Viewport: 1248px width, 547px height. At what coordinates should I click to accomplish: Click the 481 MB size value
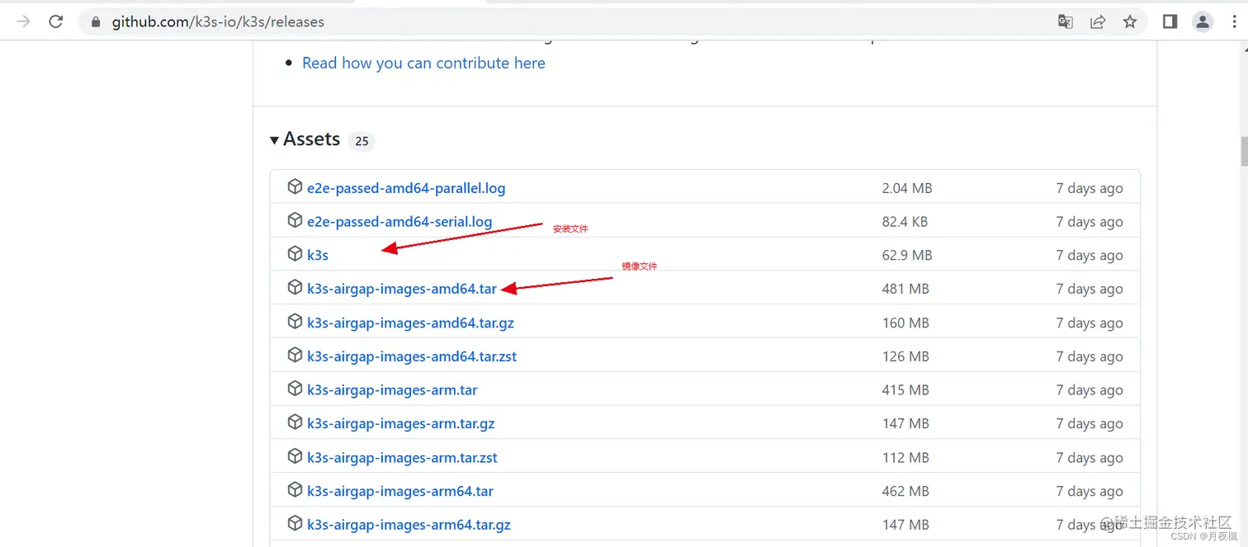point(905,289)
